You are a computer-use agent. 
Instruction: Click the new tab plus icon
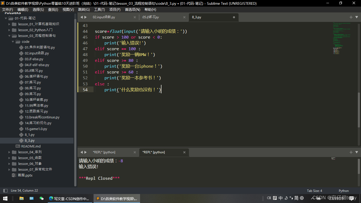351,17
